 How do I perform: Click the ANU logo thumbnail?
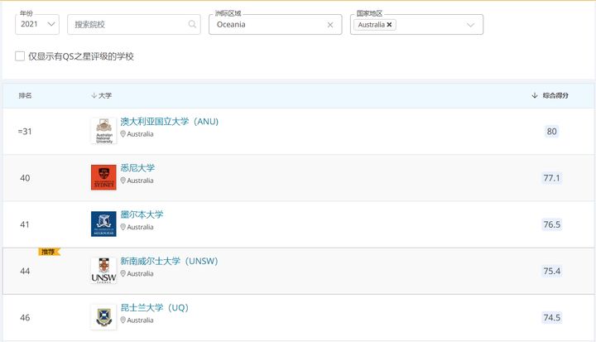103,131
